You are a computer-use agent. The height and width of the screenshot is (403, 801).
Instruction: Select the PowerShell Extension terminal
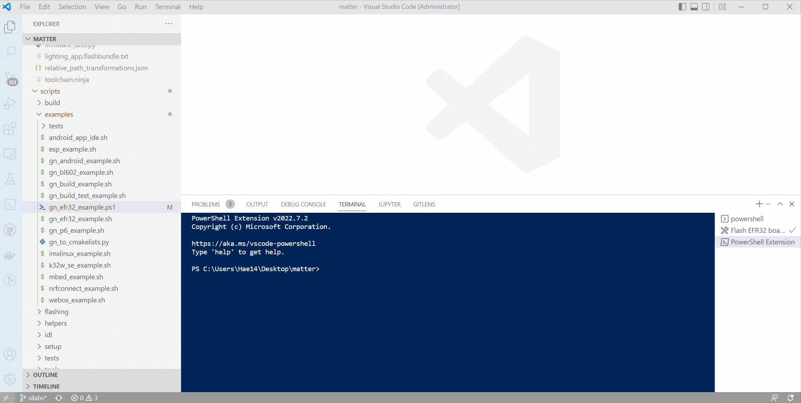click(758, 242)
